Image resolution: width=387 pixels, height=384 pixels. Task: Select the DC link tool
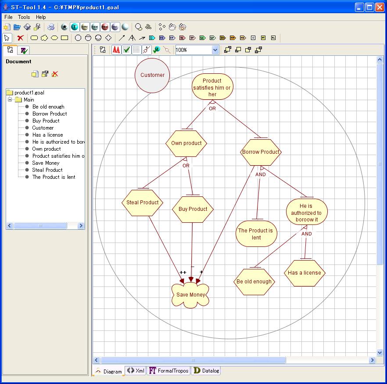click(162, 38)
